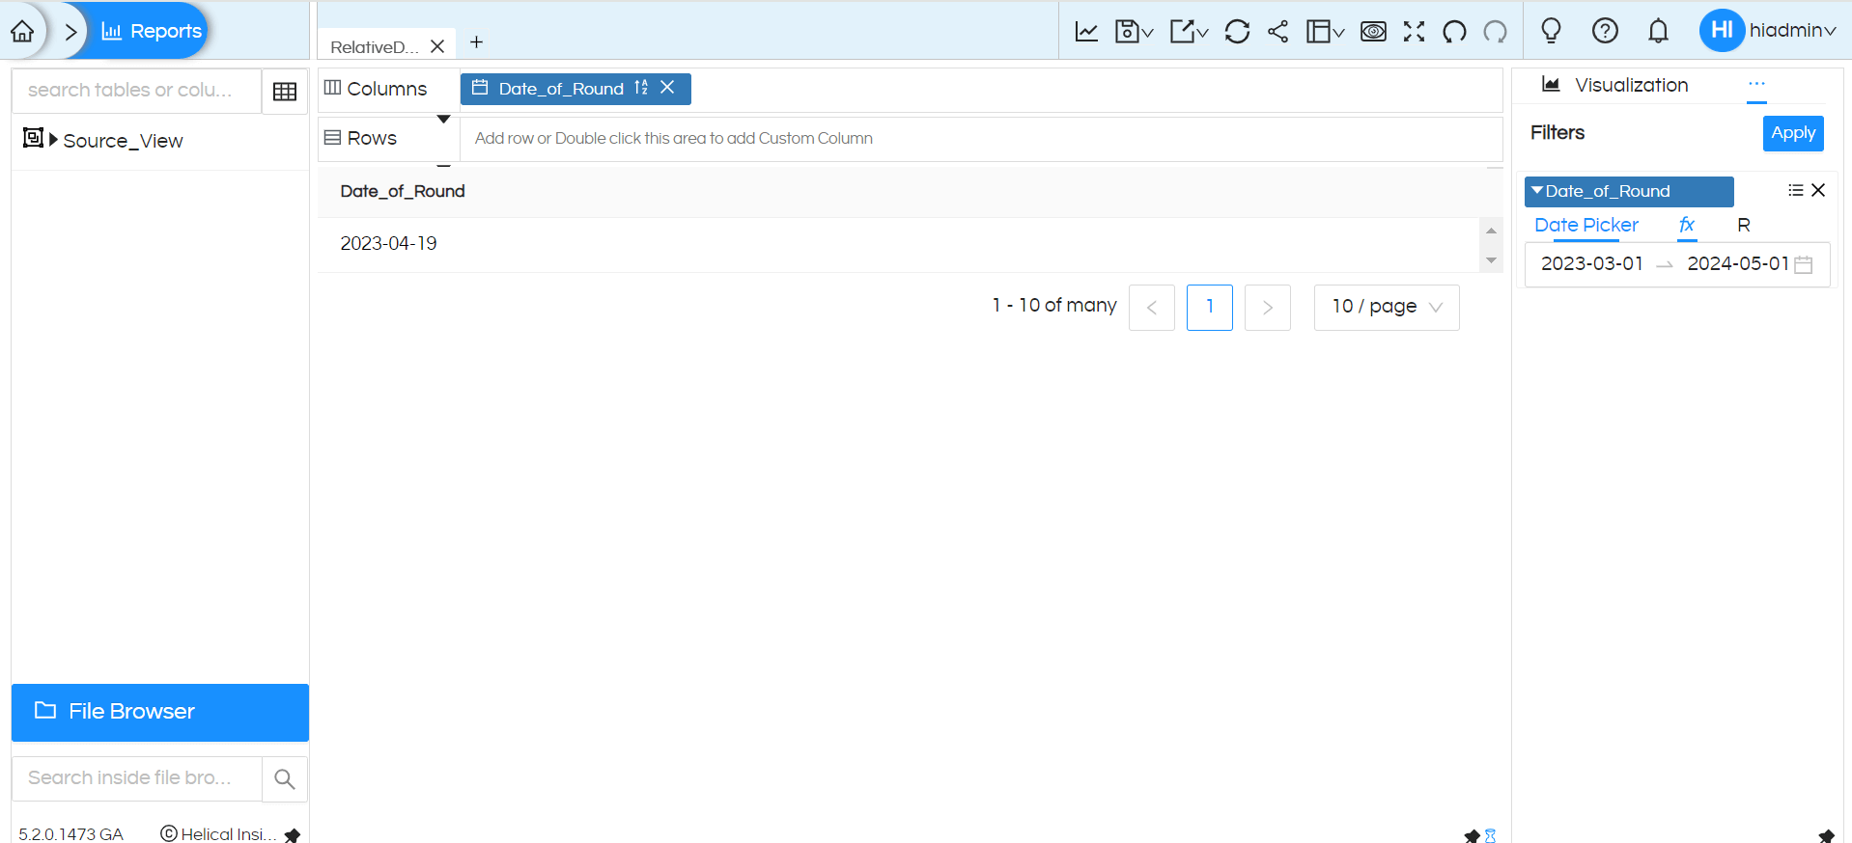The width and height of the screenshot is (1852, 843).
Task: Open help via the question mark icon
Action: (x=1605, y=31)
